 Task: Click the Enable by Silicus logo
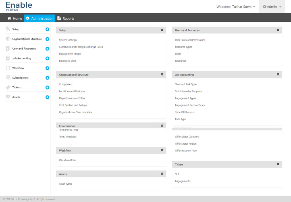pos(19,7)
